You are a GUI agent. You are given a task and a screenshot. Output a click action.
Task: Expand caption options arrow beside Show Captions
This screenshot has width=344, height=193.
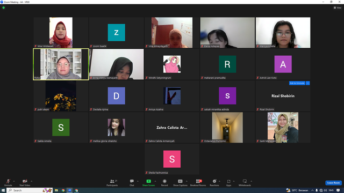point(187,181)
